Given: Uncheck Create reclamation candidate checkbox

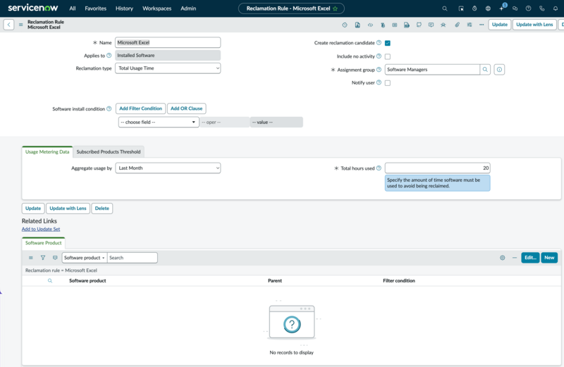Looking at the screenshot, I should point(387,43).
